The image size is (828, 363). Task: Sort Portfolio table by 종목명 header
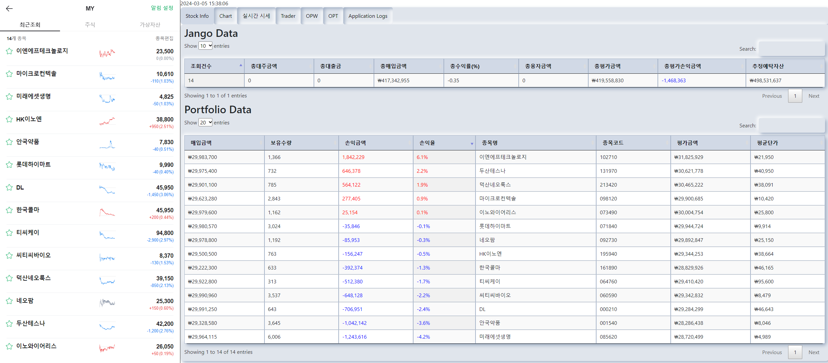(x=490, y=143)
